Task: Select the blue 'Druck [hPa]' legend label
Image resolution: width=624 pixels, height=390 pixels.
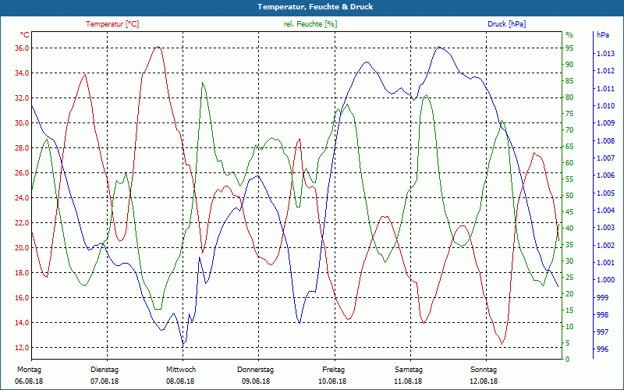Action: (506, 24)
